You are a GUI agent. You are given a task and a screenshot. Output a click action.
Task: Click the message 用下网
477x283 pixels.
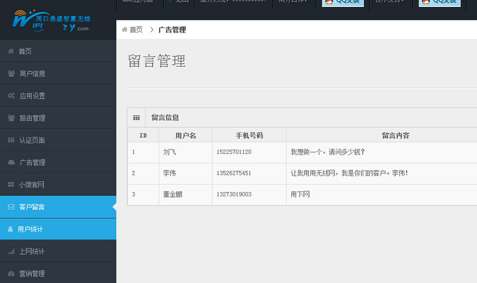(x=300, y=194)
